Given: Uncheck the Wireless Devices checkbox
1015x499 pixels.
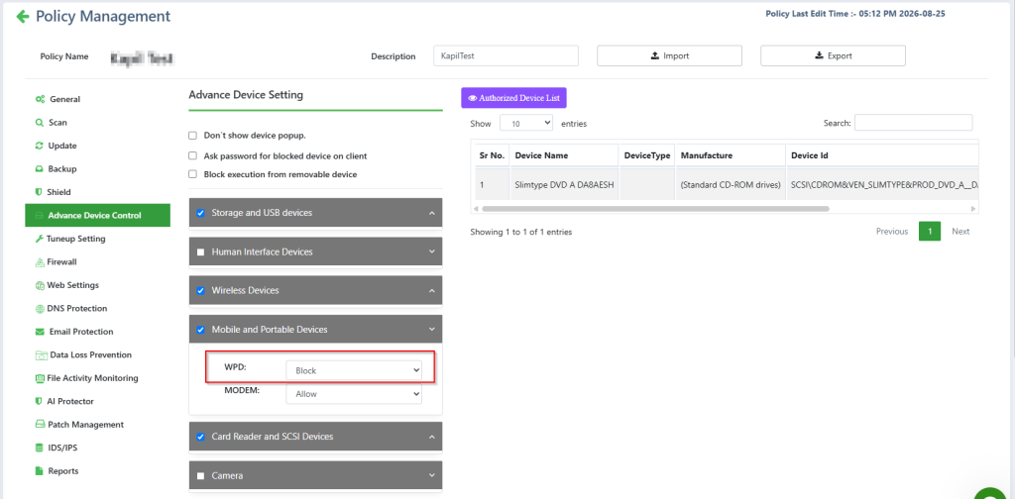Looking at the screenshot, I should tap(200, 291).
